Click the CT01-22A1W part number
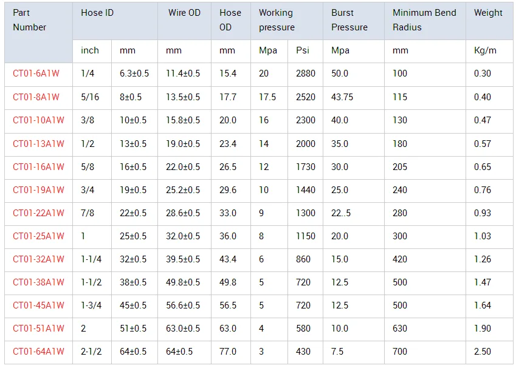Screen dimensions: 516x368 pos(38,213)
